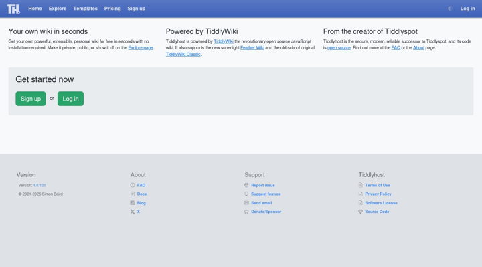Follow the Explore page link
Screen dimensions: 482x267
141,48
